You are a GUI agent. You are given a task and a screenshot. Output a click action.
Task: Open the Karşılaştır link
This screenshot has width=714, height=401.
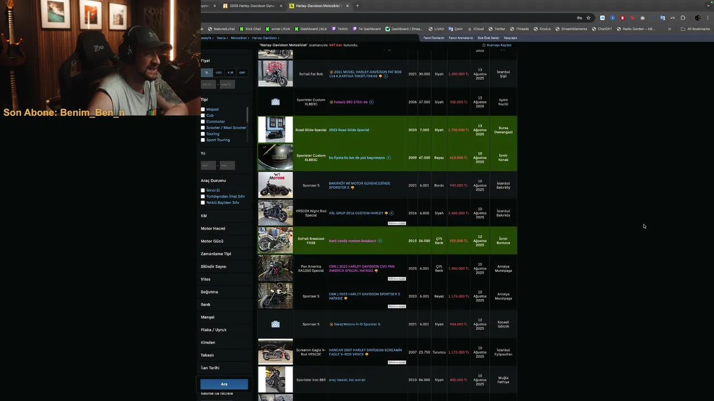510,38
